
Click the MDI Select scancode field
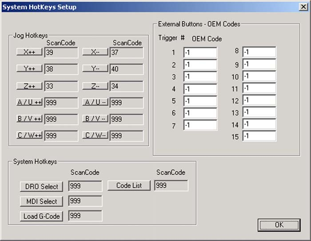[85, 201]
